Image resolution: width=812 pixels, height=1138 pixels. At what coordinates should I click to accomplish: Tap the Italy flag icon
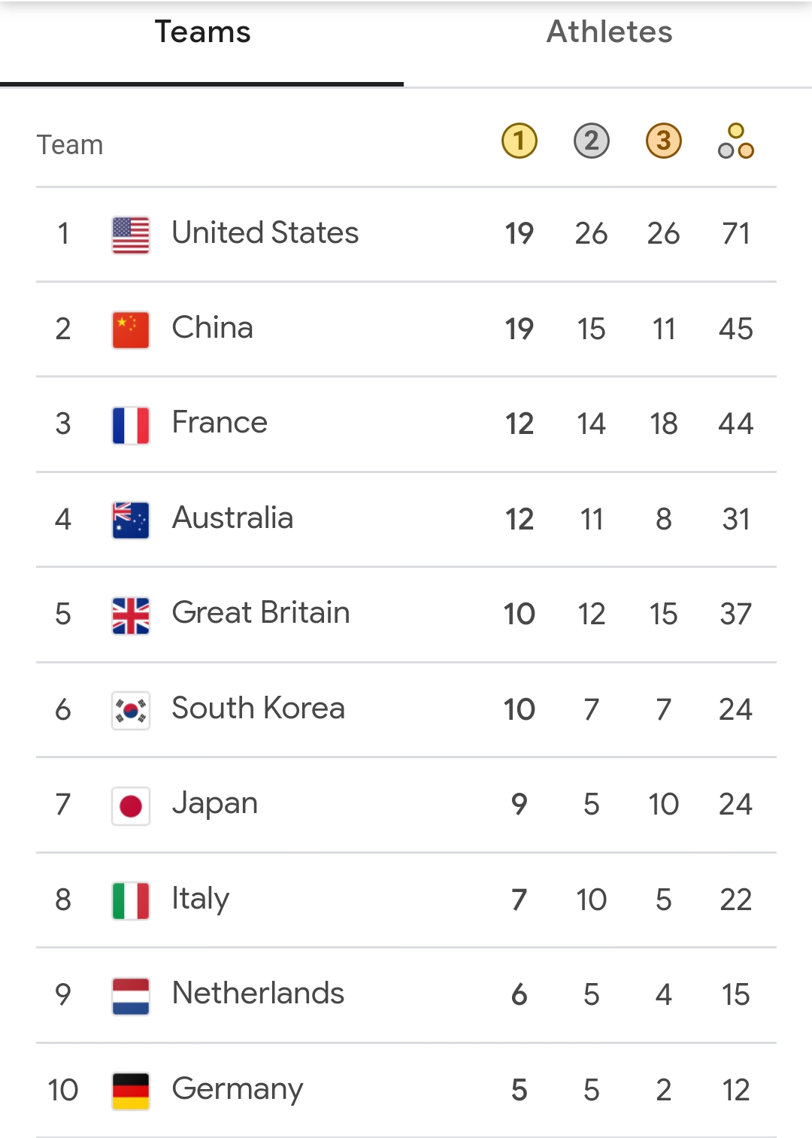(131, 900)
